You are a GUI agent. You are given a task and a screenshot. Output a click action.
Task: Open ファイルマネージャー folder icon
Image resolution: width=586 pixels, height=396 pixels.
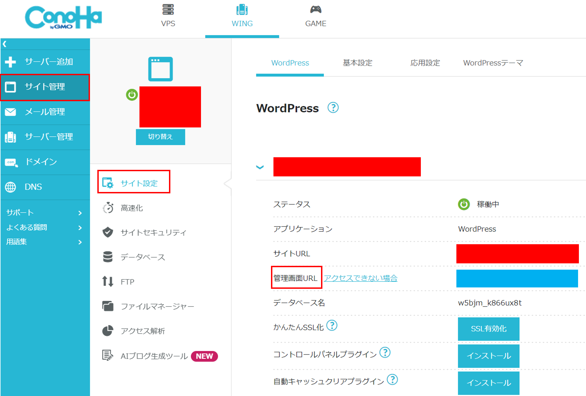point(108,306)
